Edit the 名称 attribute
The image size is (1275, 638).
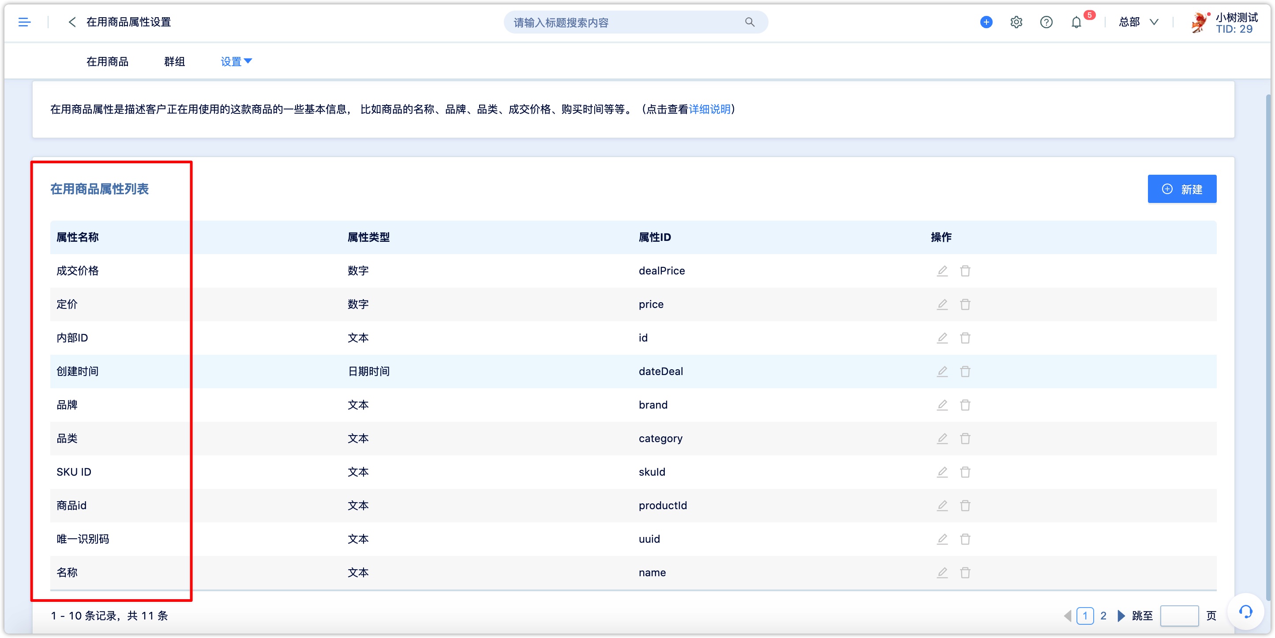coord(942,573)
